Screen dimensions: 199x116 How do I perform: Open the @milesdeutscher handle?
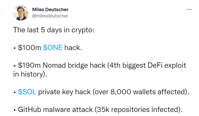tap(50, 16)
